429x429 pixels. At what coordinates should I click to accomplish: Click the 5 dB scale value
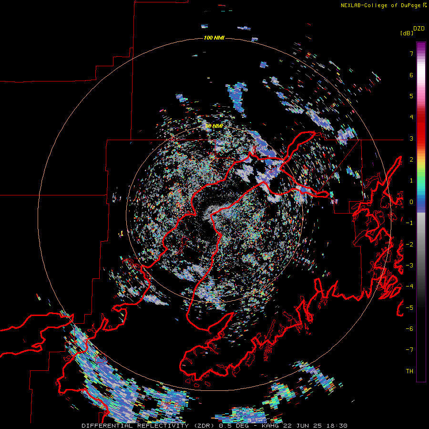(x=411, y=96)
